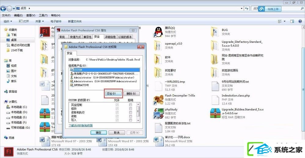Viewport: 305px width, 158px height.
Task: Select the Adobe Flash desktop shortcut icon
Action: pyautogui.click(x=45, y=32)
